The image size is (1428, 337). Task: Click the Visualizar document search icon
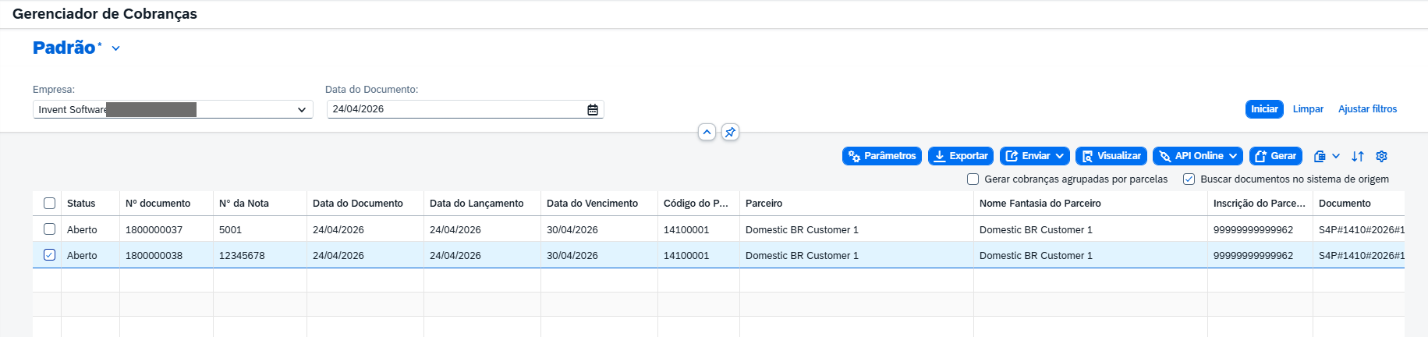click(1087, 156)
